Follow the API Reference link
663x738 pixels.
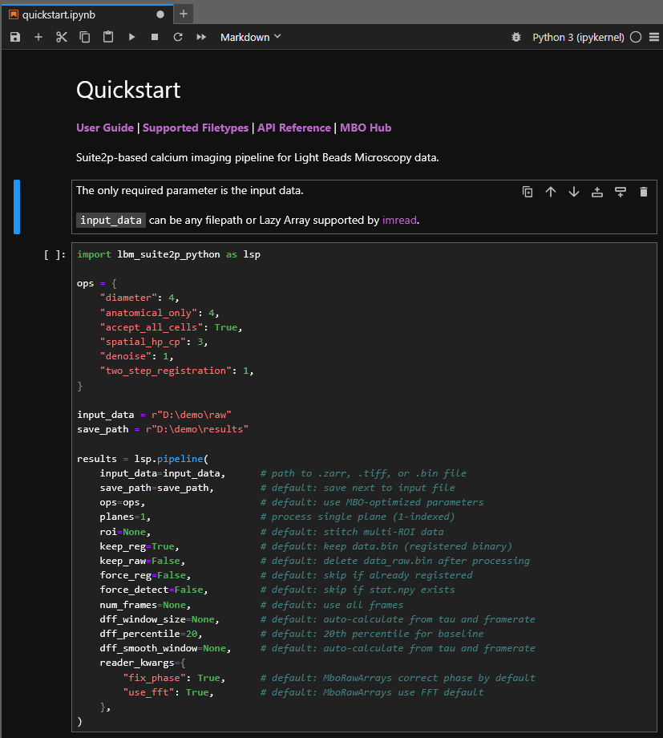[293, 128]
